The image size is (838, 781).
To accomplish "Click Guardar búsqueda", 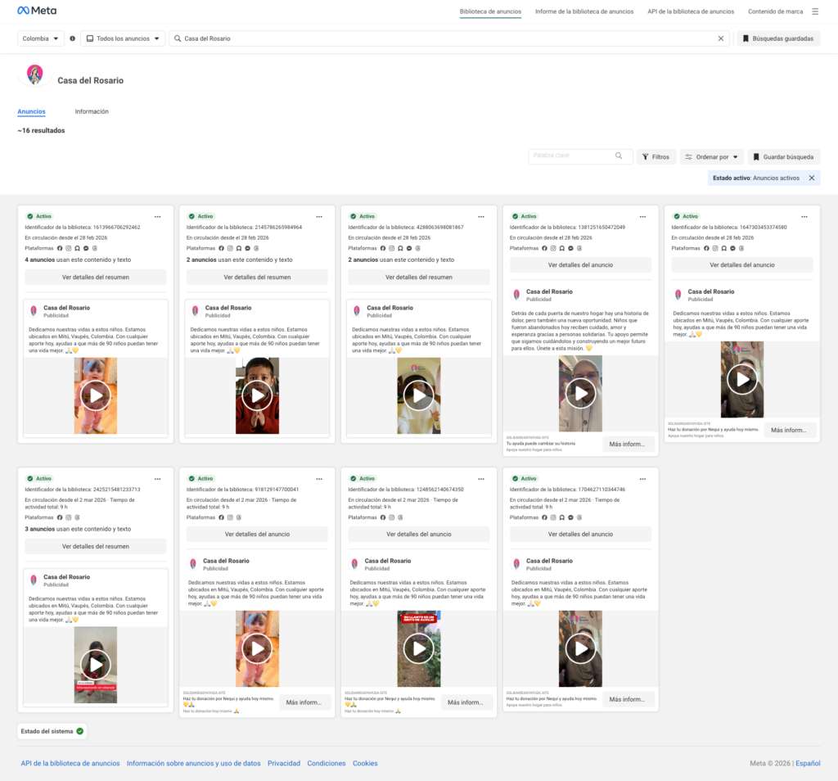I will click(783, 156).
